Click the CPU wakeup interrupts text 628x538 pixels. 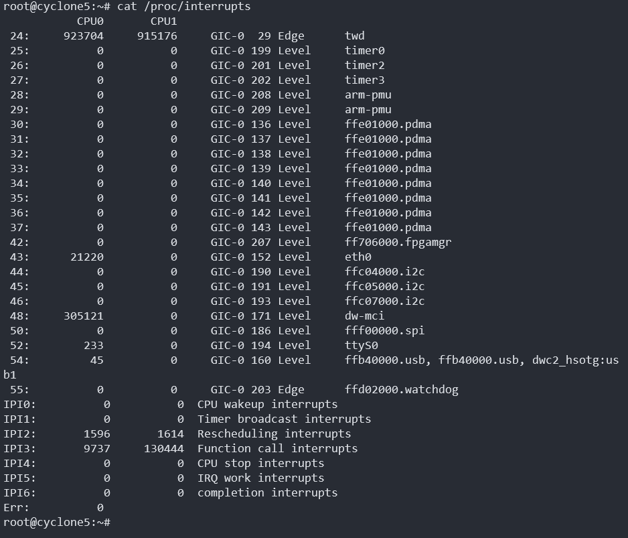tap(267, 404)
